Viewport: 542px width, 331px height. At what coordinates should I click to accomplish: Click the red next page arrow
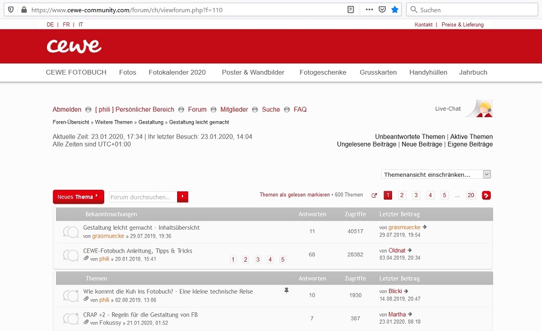pos(487,195)
